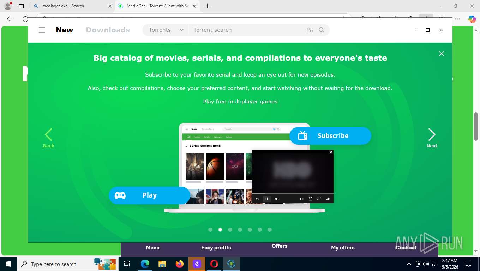Click the magnifier search icon
The image size is (480, 271).
tap(322, 30)
